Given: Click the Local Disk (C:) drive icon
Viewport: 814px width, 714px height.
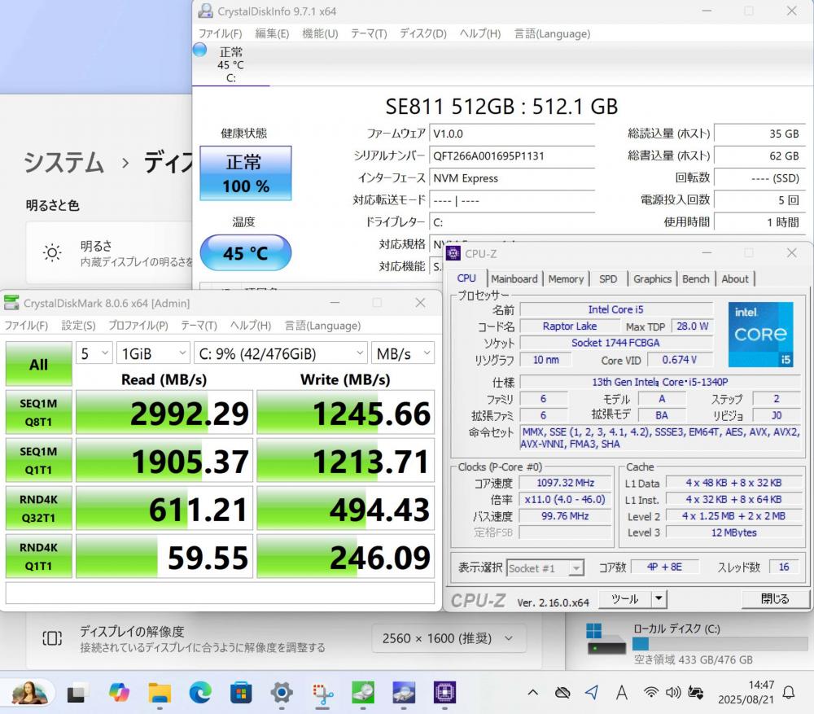Looking at the screenshot, I should click(x=606, y=640).
